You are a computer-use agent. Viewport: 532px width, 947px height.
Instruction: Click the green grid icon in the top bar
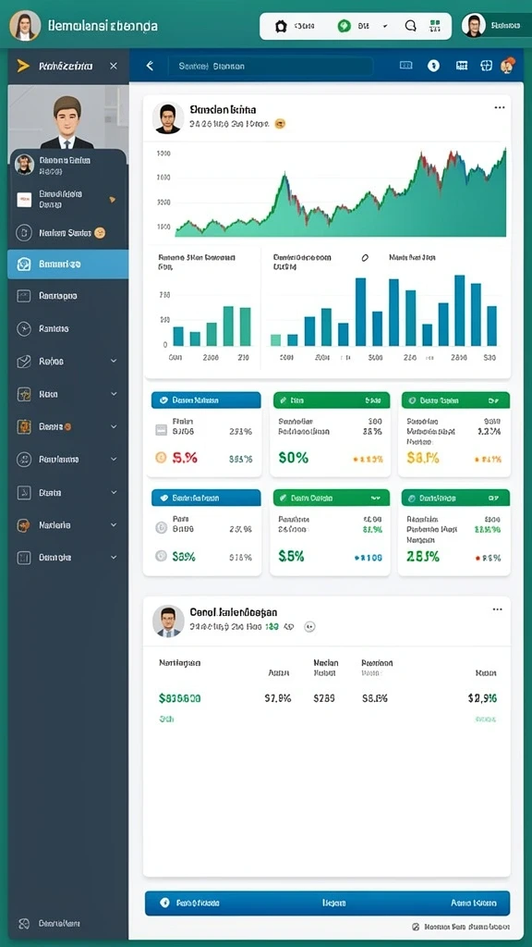(435, 26)
